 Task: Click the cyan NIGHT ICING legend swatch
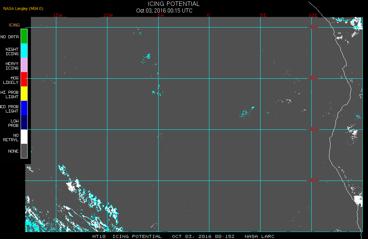(24, 51)
